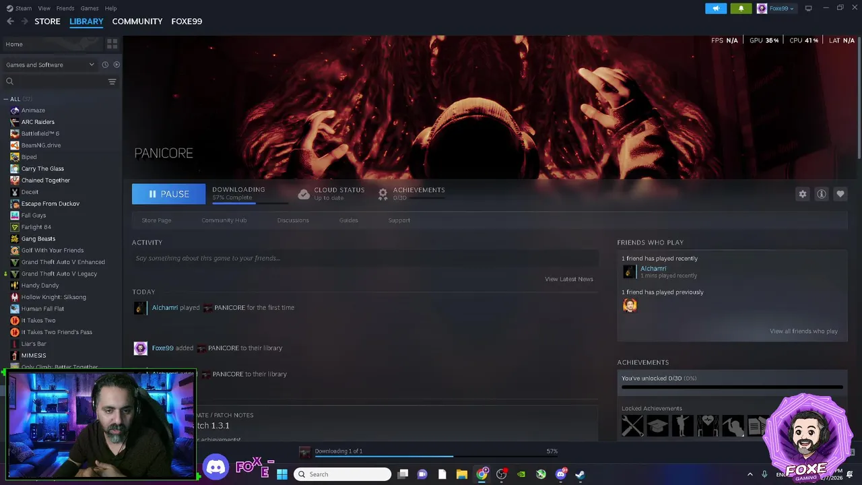Open File Explorer in taskbar

[x=462, y=474]
